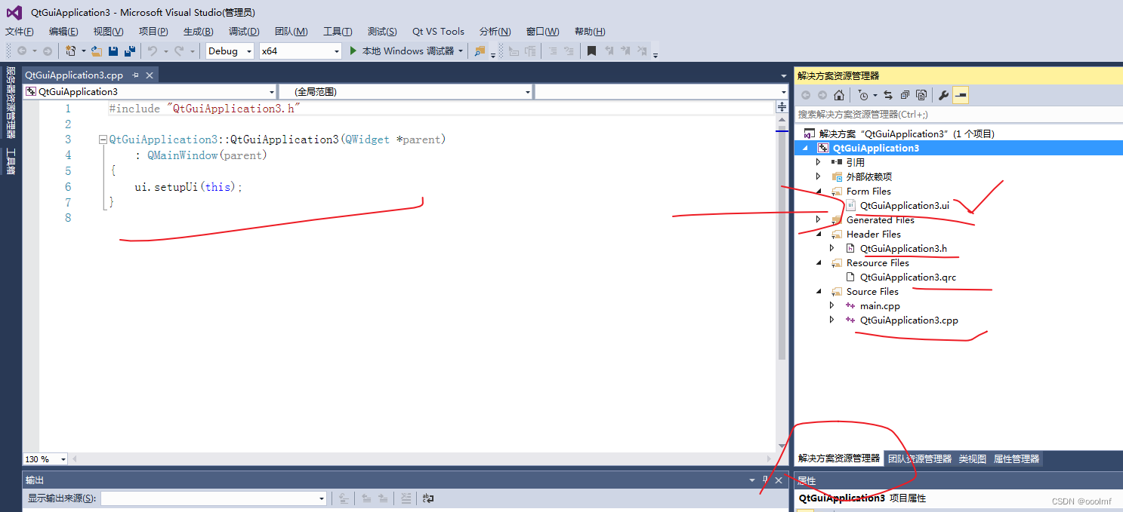Open the 编辑(E) menu

point(63,32)
